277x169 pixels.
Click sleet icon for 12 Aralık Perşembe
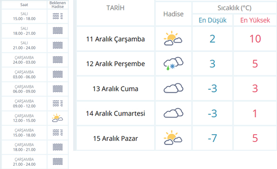(173, 63)
